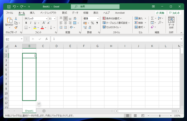
Task: Click the Redo icon
Action: click(x=22, y=6)
